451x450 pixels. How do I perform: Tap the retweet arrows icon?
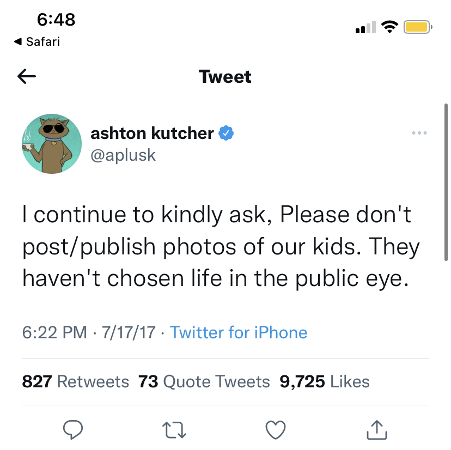point(174,430)
